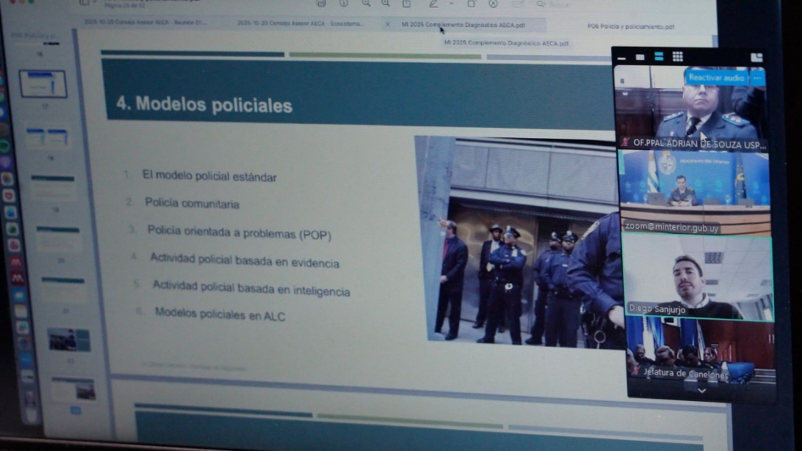The height and width of the screenshot is (451, 802).
Task: Select MI 2025 Complemento Diagnóstico AECA.pdf tab
Action: (x=463, y=25)
